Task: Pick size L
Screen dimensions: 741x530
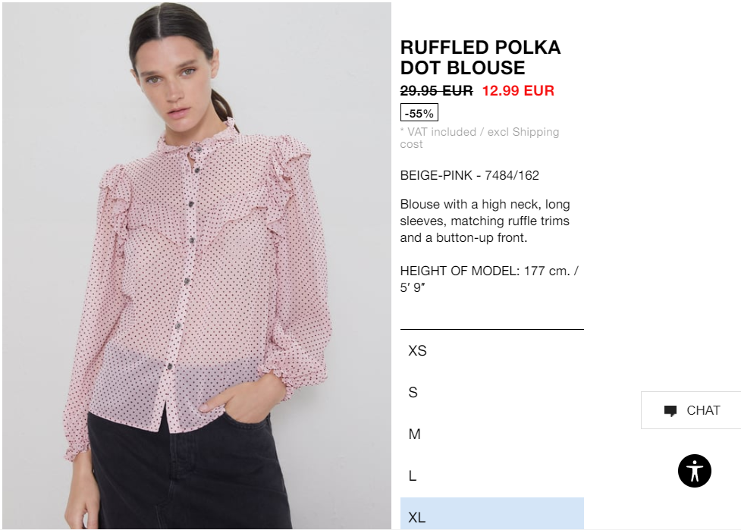Action: (492, 475)
